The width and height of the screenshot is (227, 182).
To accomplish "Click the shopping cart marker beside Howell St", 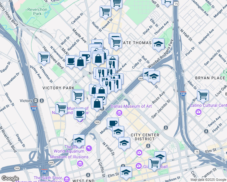I will click(x=105, y=12).
